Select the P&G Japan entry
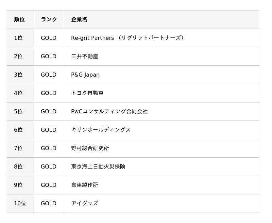Viewport: 272px width, 223px height. tap(85, 75)
